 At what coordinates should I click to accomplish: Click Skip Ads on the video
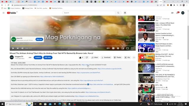(130, 40)
